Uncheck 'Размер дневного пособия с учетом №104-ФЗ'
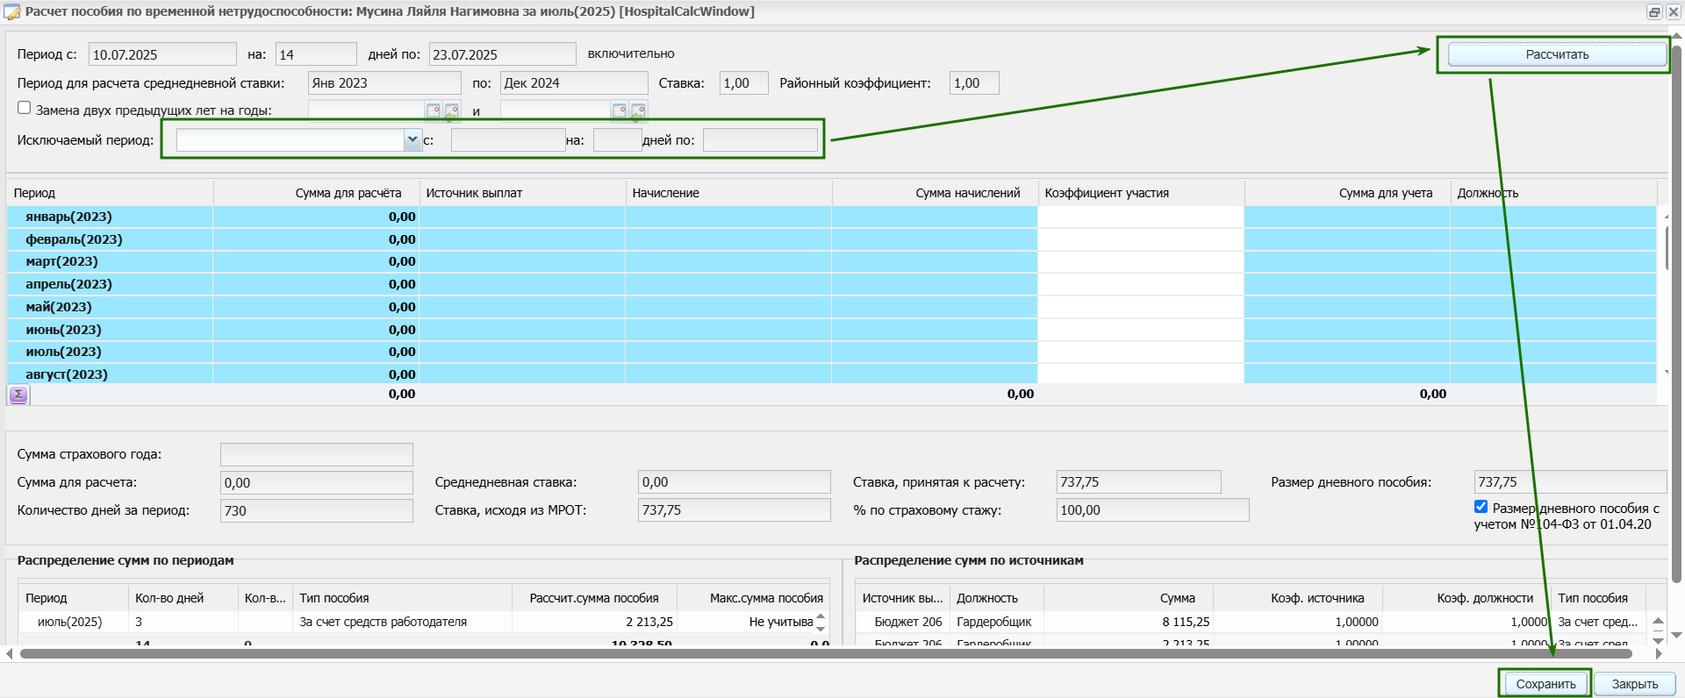Viewport: 1685px width, 698px height. tap(1481, 507)
